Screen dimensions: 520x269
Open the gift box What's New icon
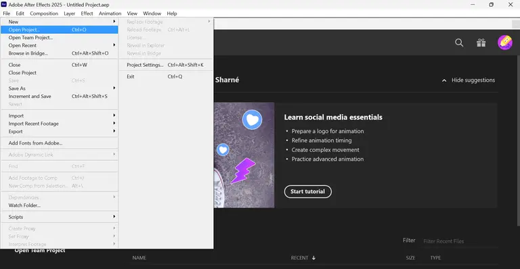pos(481,43)
